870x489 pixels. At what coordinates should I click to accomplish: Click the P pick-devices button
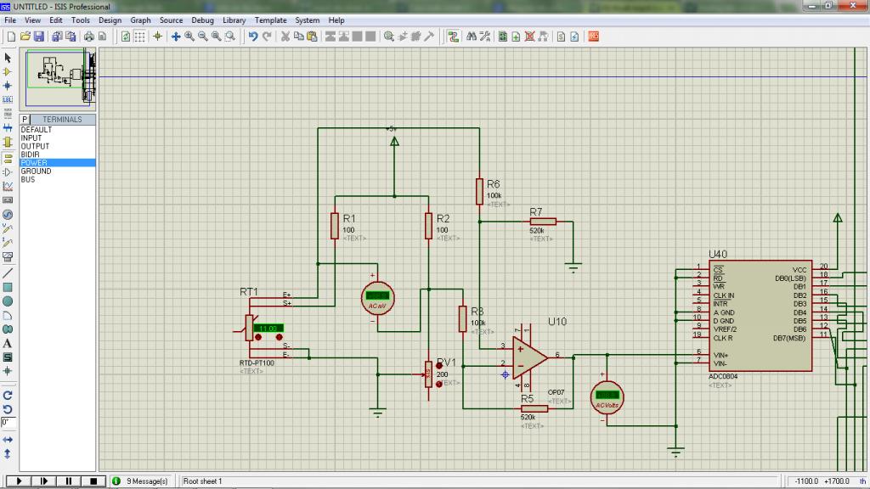coord(25,120)
